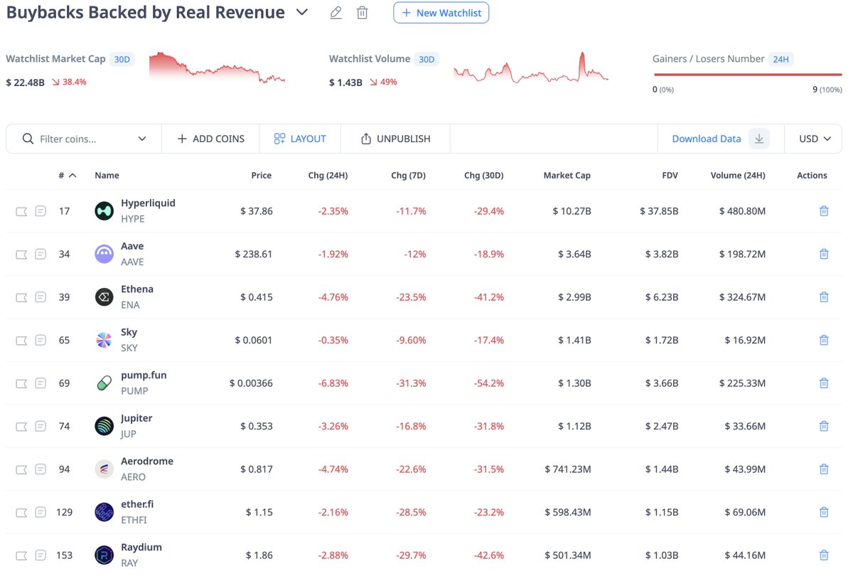
Task: Click the Watchlist Volume sparkline chart
Action: (x=531, y=66)
